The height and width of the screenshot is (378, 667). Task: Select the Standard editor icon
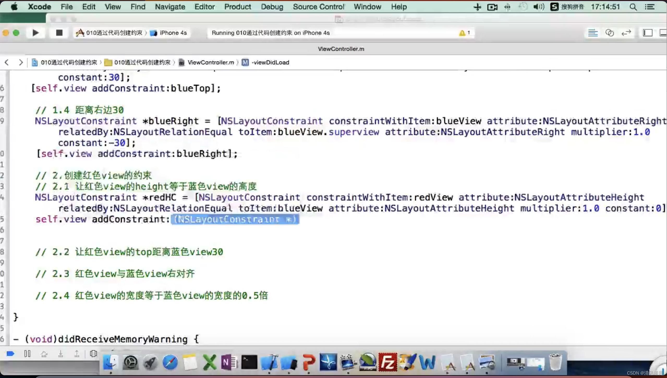(x=593, y=33)
